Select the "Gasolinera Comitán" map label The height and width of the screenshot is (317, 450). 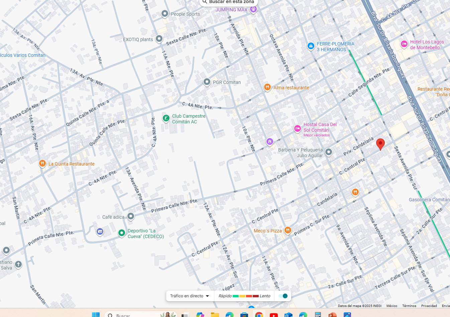click(429, 200)
